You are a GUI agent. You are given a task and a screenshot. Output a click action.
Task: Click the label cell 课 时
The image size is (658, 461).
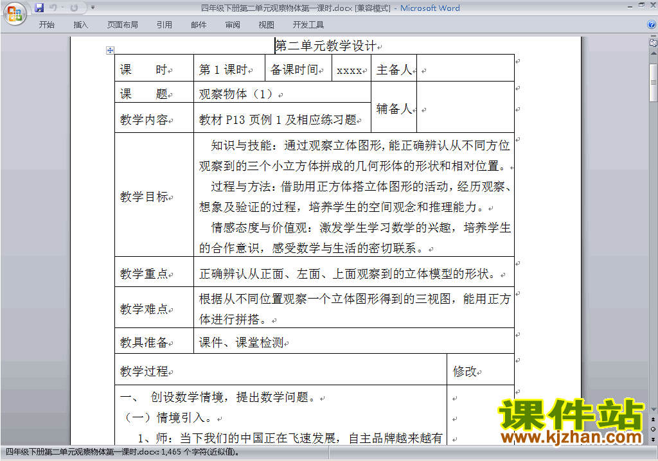pos(154,68)
